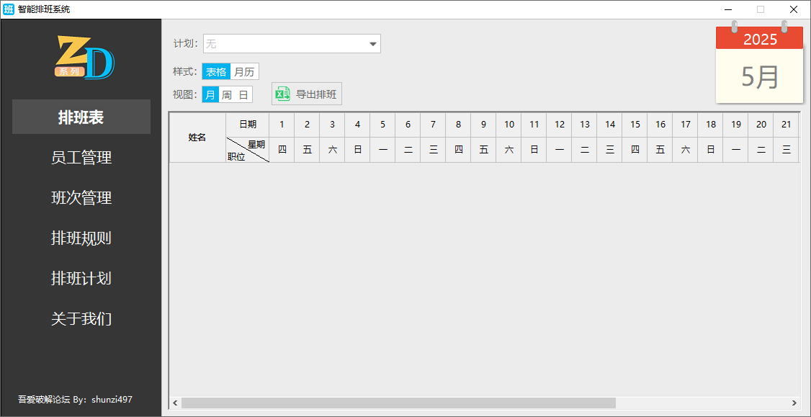Click the Excel export icon
This screenshot has width=811, height=417.
coord(283,94)
